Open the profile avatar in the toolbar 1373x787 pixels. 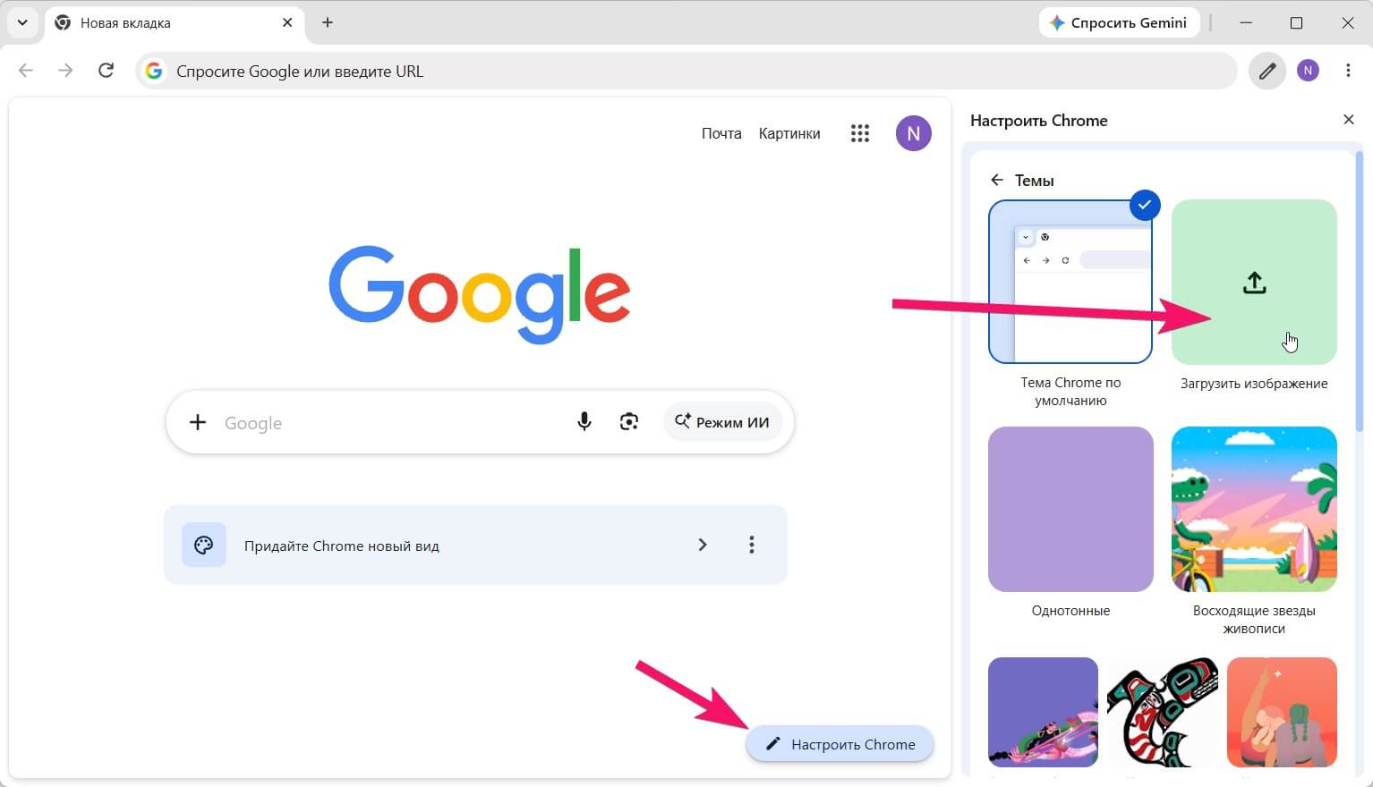(1308, 71)
